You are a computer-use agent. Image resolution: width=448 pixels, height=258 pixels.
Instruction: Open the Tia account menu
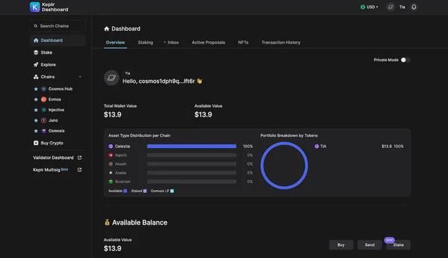403,7
